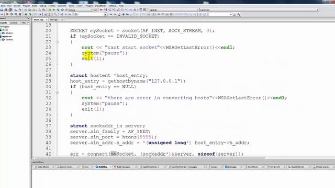Click the Break debugger pause icon

click(x=130, y=10)
